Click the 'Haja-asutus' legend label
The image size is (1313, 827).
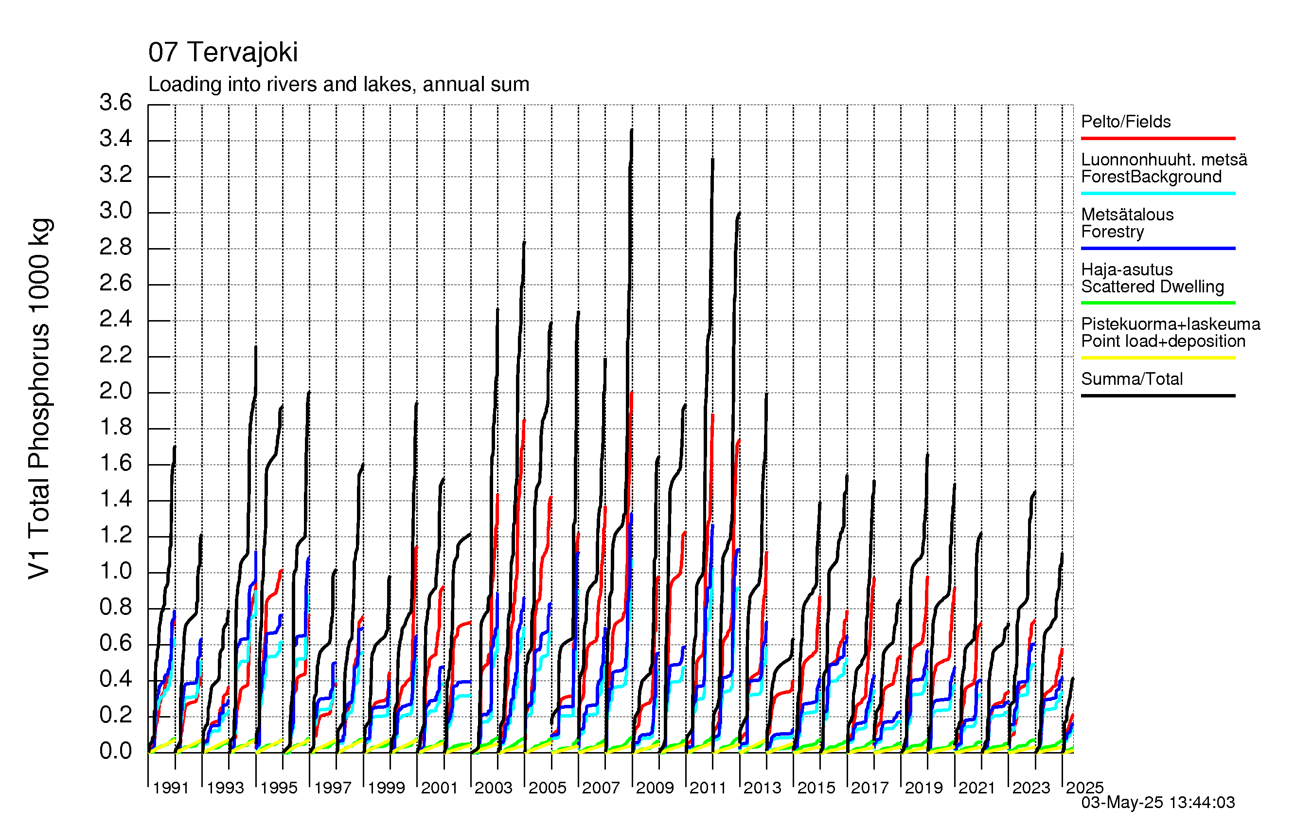click(1127, 270)
